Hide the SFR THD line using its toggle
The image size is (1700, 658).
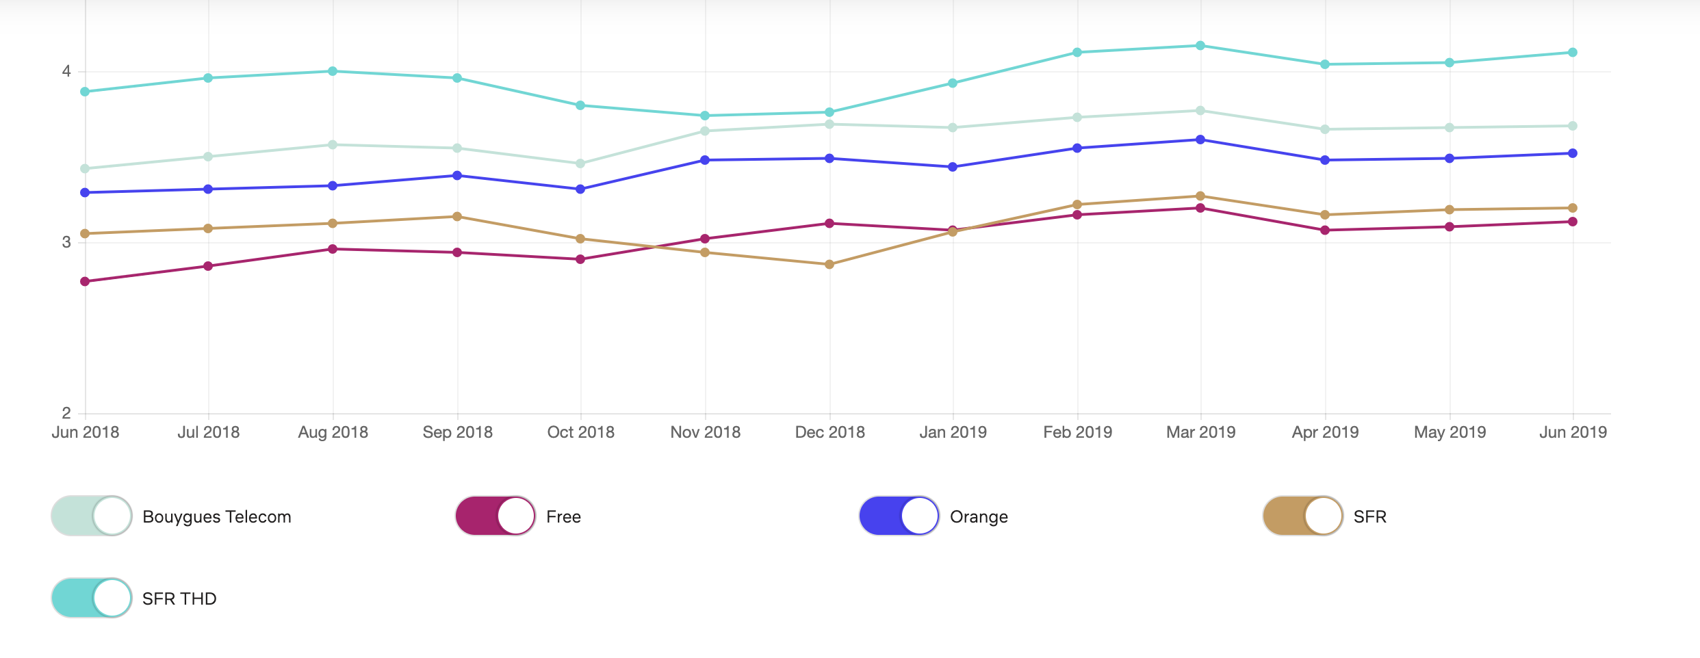(92, 598)
